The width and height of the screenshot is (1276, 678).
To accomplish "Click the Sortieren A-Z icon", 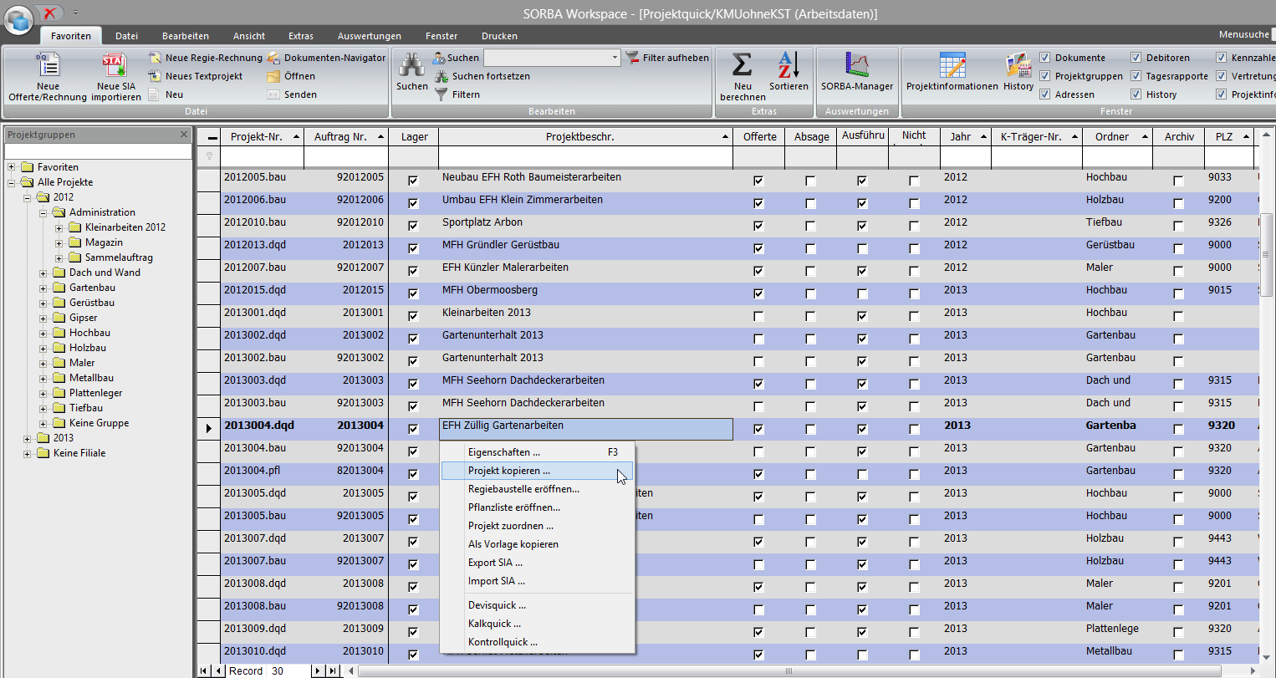I will (789, 64).
